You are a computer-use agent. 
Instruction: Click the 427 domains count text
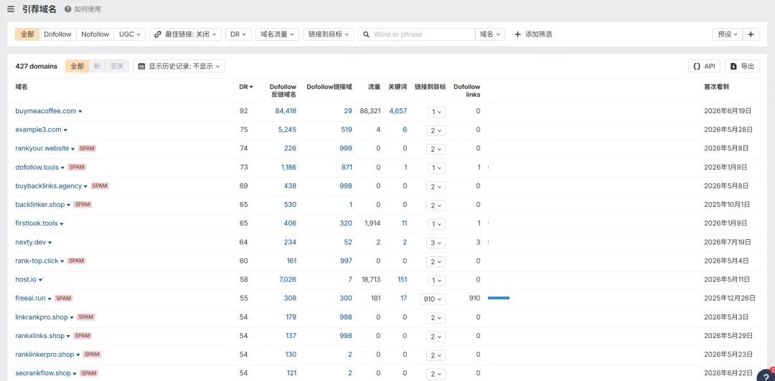coord(36,66)
